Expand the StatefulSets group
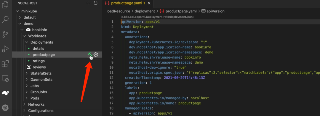The width and height of the screenshot is (320, 116). [x=27, y=73]
